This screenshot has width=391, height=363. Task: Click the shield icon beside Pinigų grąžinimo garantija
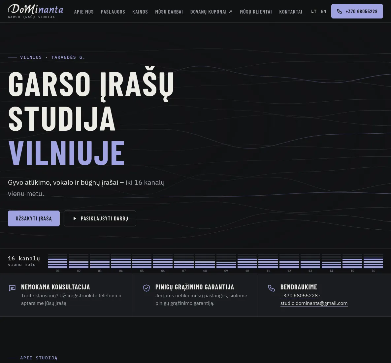(x=147, y=288)
